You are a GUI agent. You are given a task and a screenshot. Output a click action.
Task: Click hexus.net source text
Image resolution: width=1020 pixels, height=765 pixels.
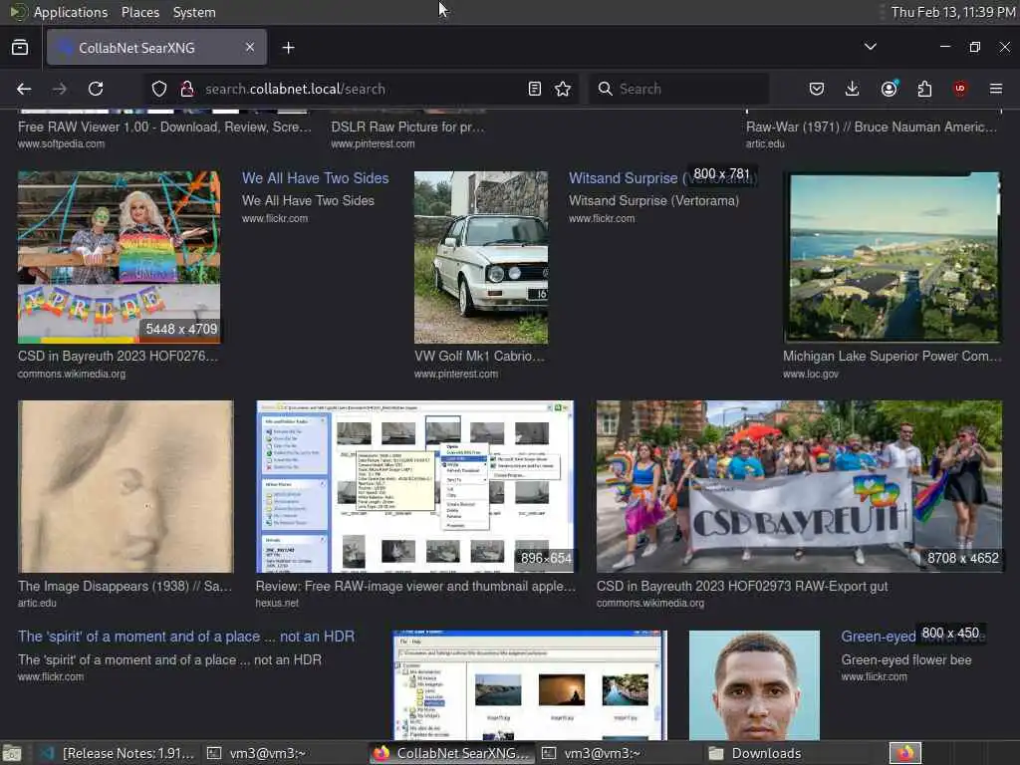(x=277, y=603)
